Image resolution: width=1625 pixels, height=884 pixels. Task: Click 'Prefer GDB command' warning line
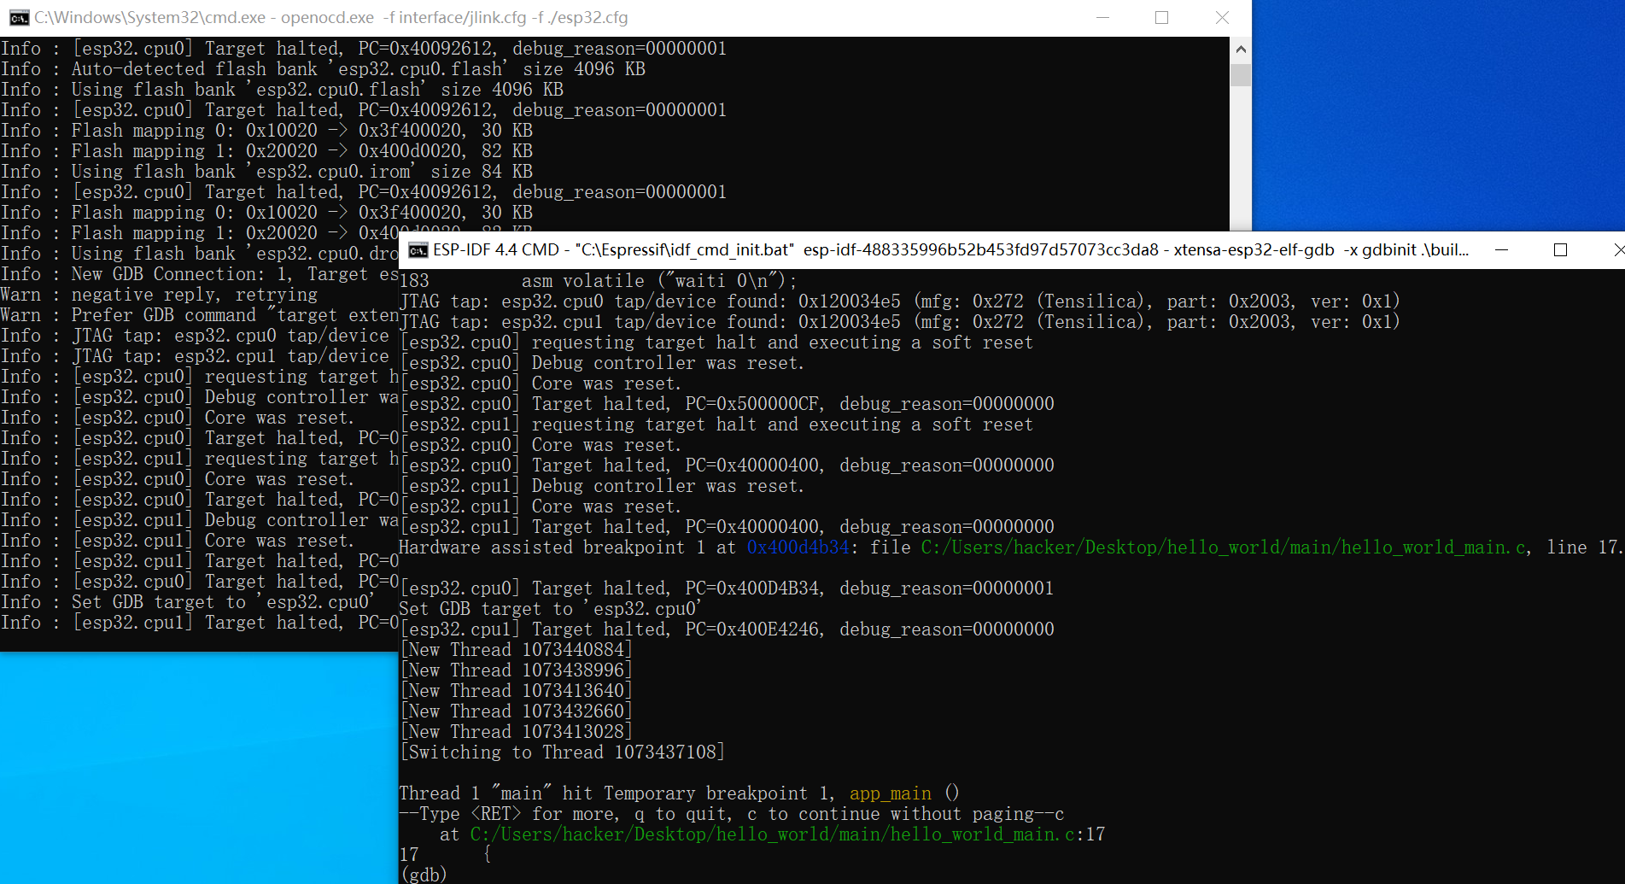[200, 315]
